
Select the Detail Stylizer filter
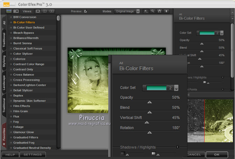click(x=23, y=90)
